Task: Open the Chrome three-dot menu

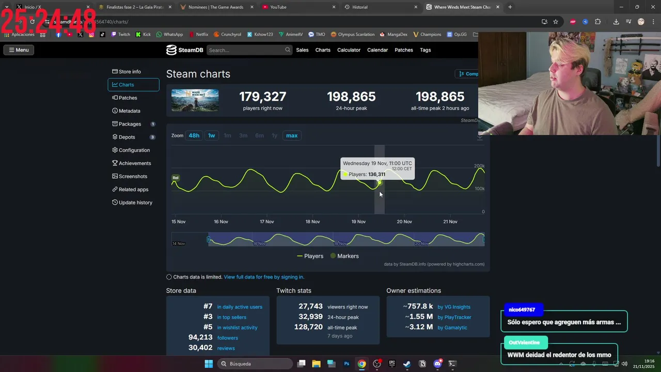Action: [653, 22]
